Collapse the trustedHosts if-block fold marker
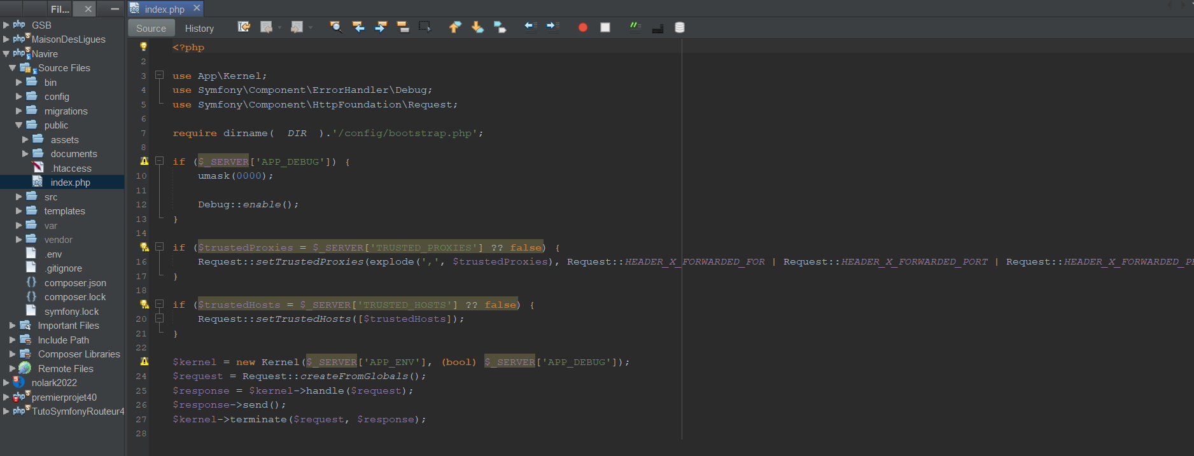 point(159,304)
